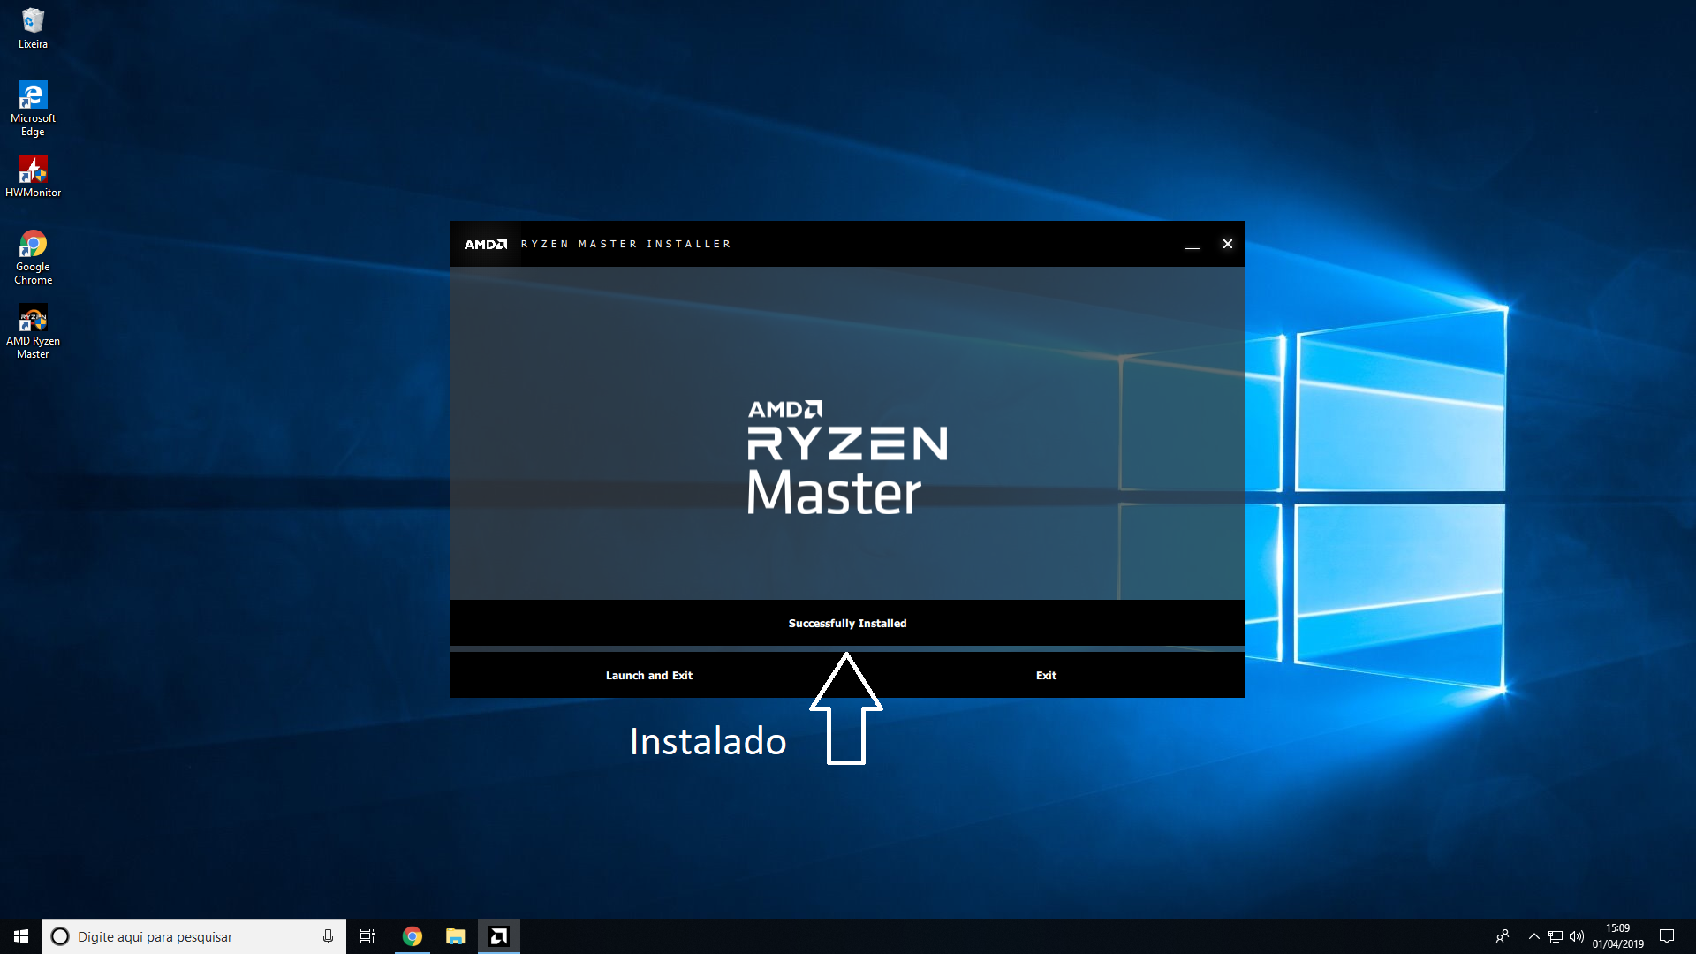Click the Successfully Installed status text

tap(847, 624)
